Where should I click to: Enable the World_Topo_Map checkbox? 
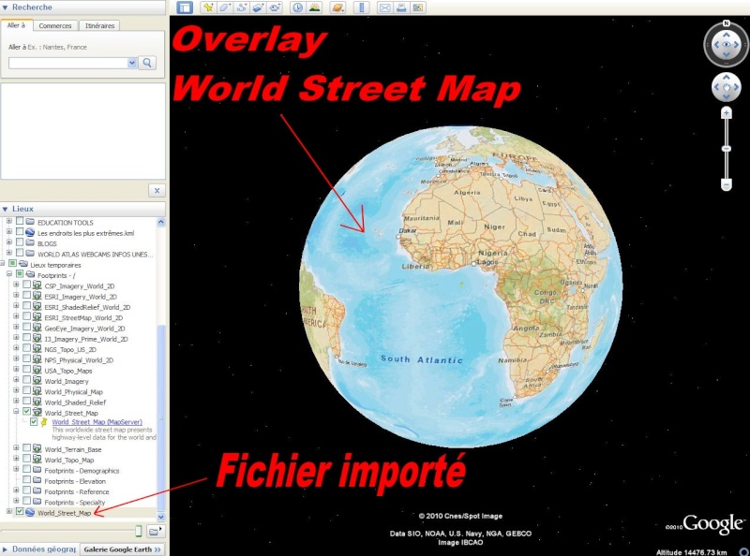coord(27,460)
